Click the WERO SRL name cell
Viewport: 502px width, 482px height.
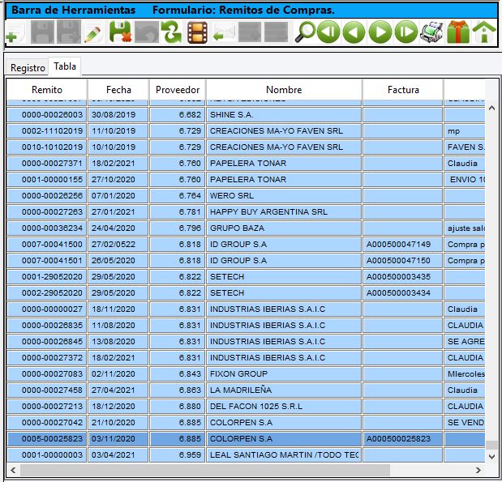(284, 196)
